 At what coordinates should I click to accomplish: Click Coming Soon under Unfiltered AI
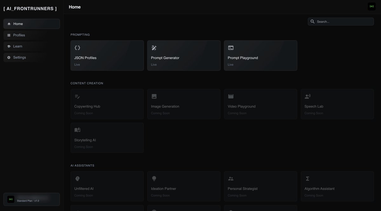84,195
